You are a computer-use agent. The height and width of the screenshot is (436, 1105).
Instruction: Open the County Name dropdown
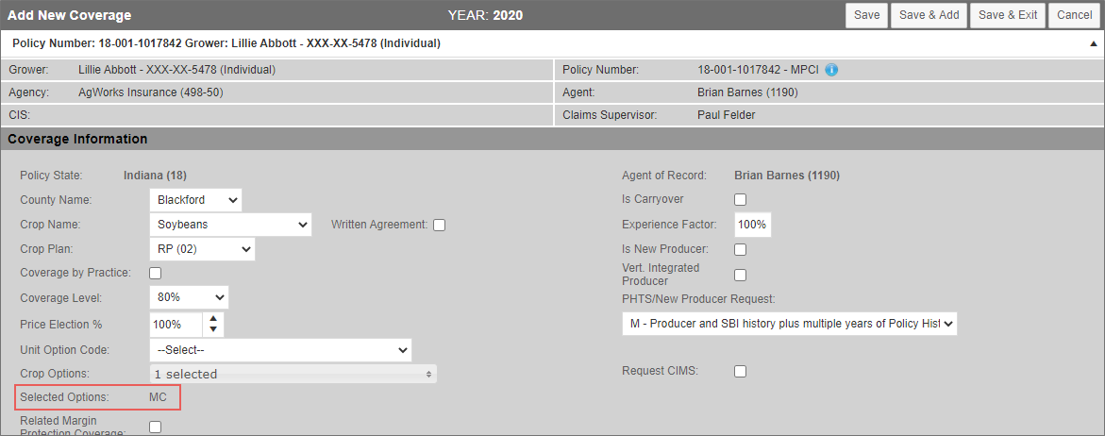pos(196,200)
